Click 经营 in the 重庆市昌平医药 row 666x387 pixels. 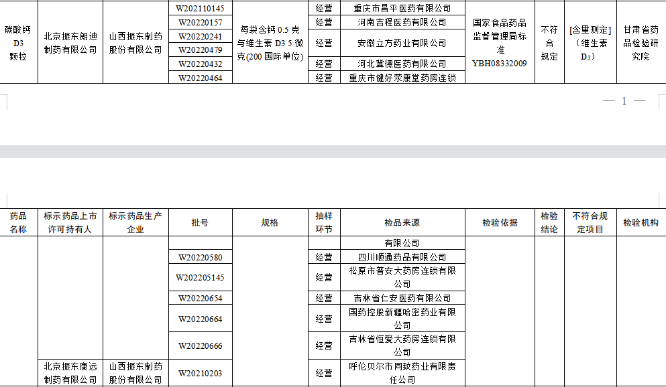pyautogui.click(x=324, y=8)
